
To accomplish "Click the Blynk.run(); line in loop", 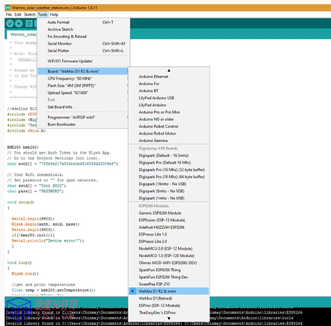I will pos(25,274).
